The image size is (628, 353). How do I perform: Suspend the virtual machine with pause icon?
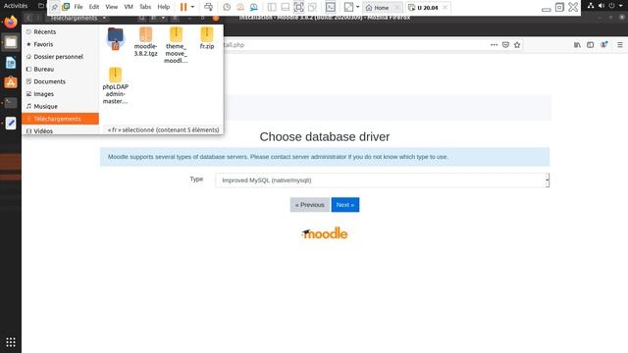coord(183,7)
